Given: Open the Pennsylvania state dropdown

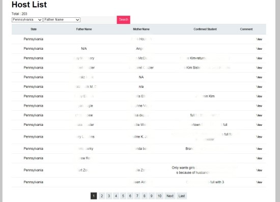Looking at the screenshot, I should point(27,20).
